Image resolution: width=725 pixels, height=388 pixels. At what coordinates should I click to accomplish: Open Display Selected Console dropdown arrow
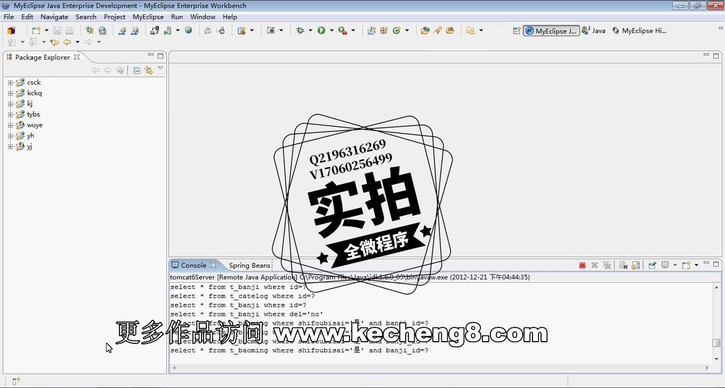click(675, 265)
